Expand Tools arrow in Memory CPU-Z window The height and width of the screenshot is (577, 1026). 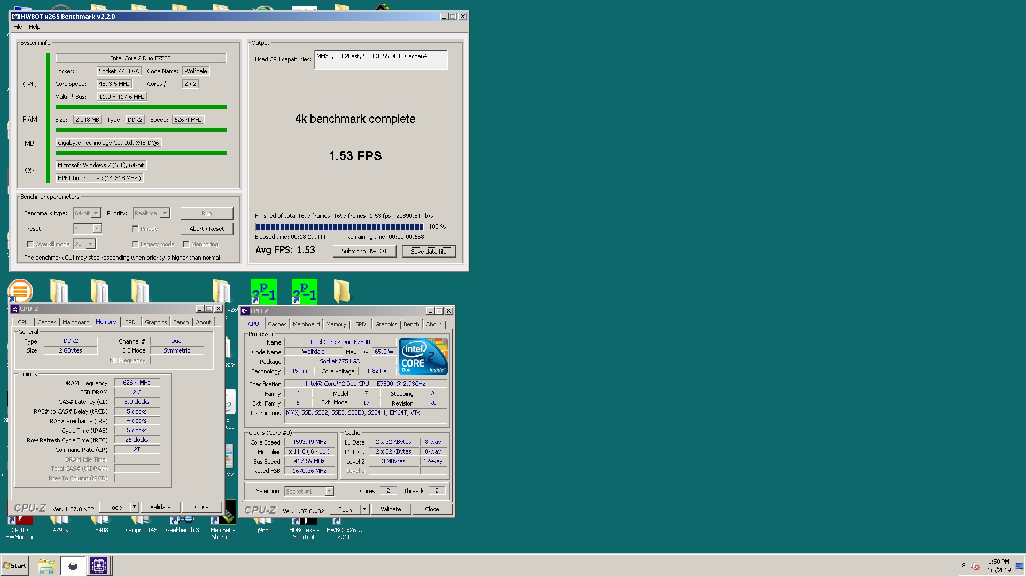(x=135, y=507)
